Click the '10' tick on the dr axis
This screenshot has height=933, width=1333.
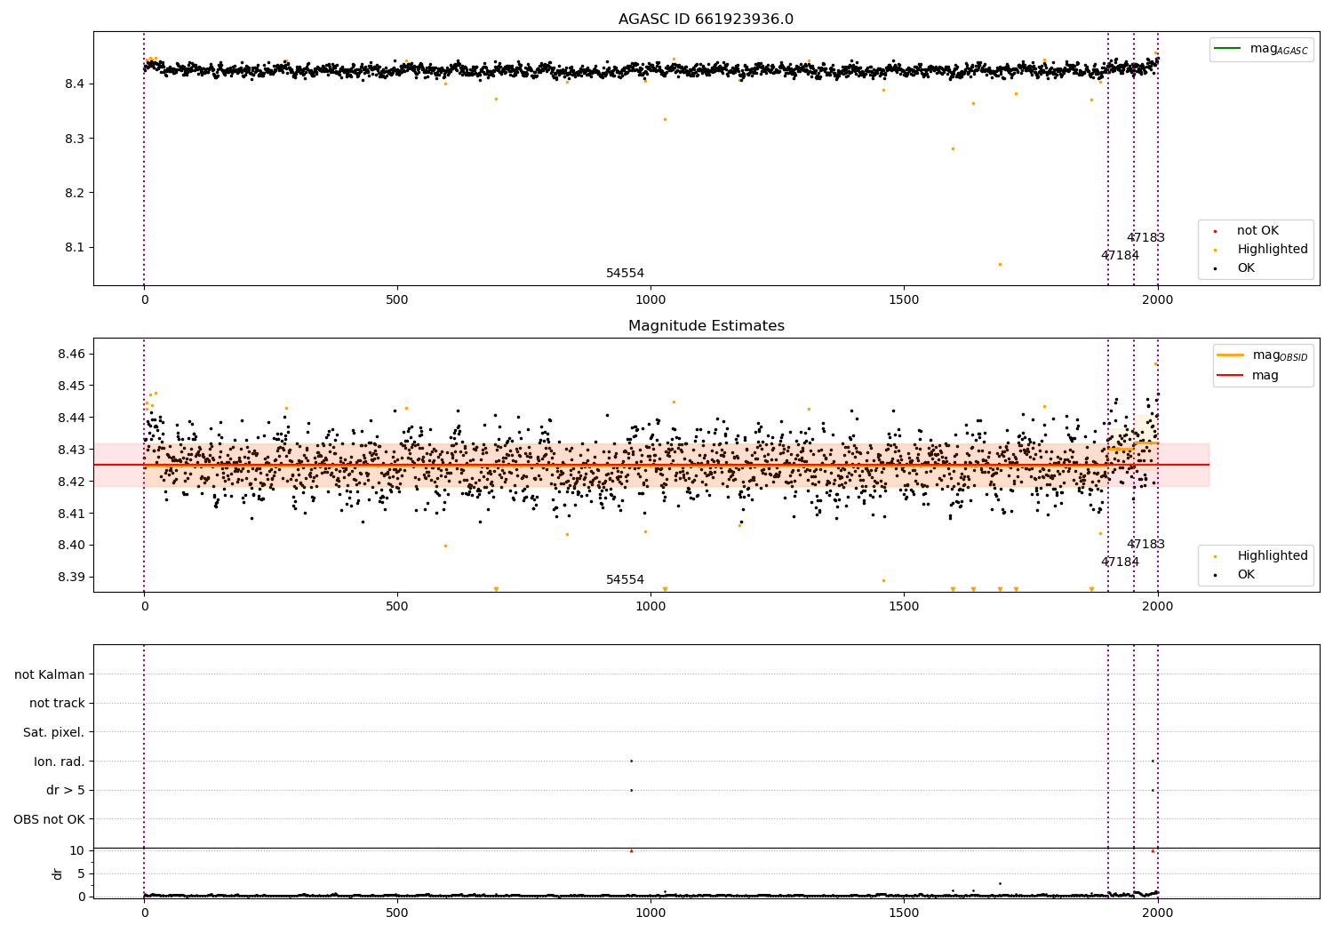pyautogui.click(x=77, y=850)
